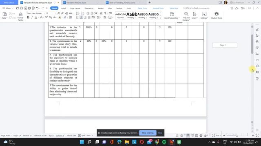The width and height of the screenshot is (261, 146).
Task: Apply the Heading 2 style
Action: click(143, 15)
